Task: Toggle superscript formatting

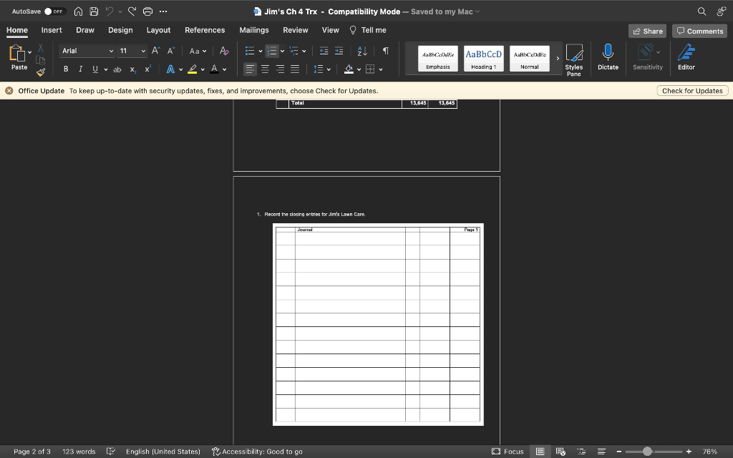Action: click(147, 69)
